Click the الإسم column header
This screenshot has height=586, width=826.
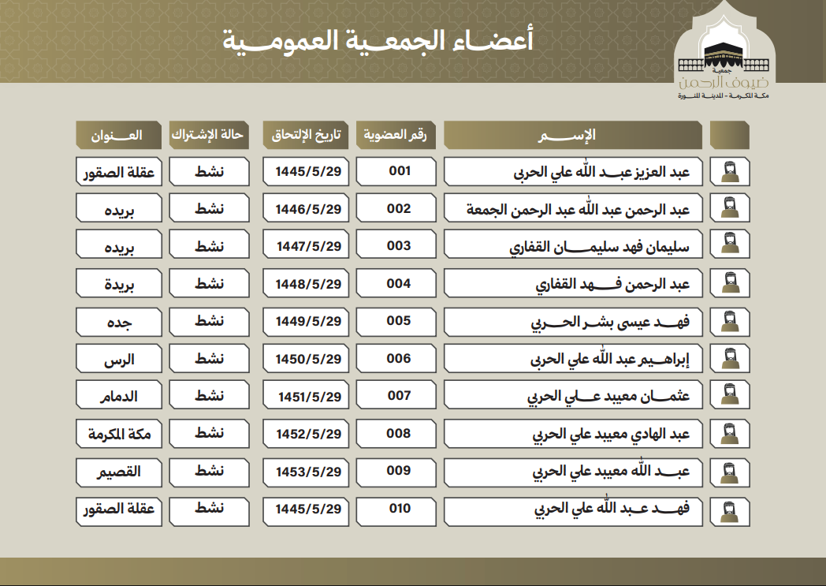[x=573, y=135]
